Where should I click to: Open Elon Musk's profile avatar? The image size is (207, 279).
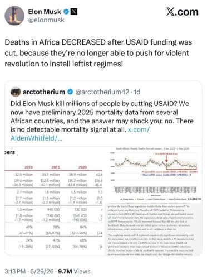[14, 16]
